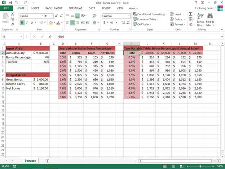Screen dimensions: 225x169
Task: Expand Format as Table gallery
Action: pos(145,19)
